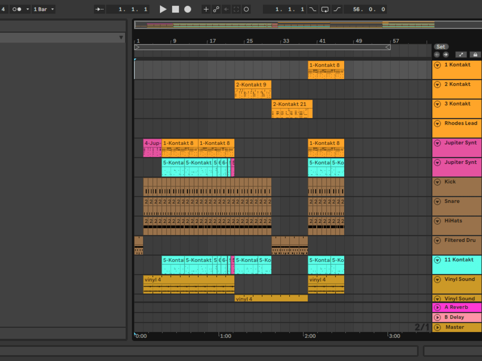
Task: Click the 1:00 time ruler mark
Action: 225,336
